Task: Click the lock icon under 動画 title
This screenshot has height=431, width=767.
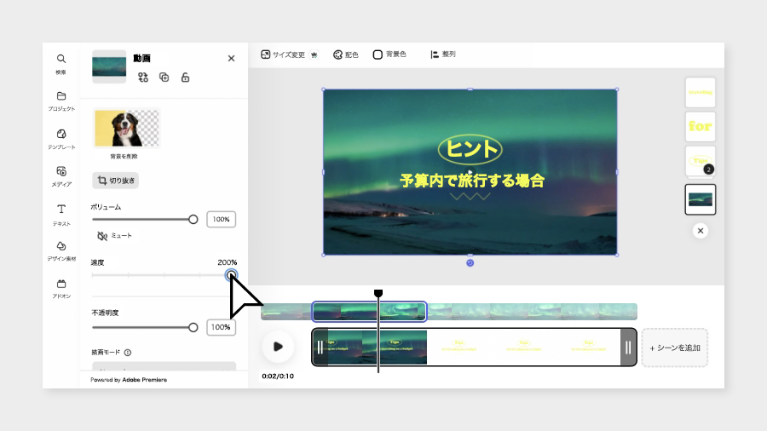Action: [186, 78]
